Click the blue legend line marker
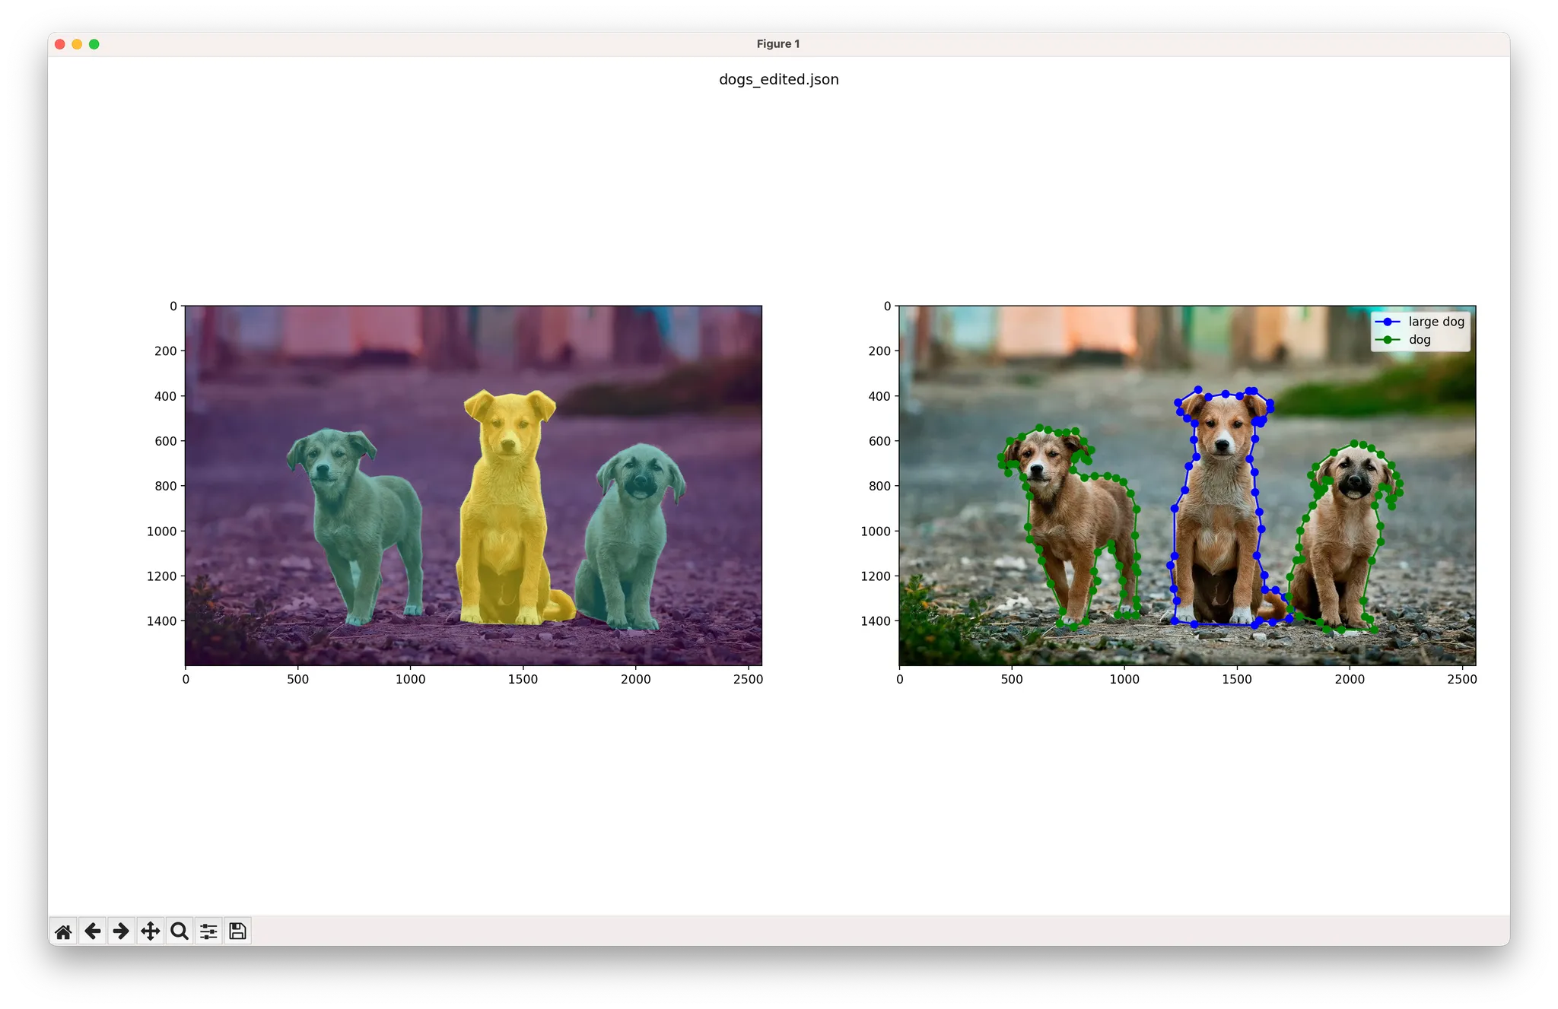Viewport: 1558px width, 1009px height. [x=1388, y=322]
